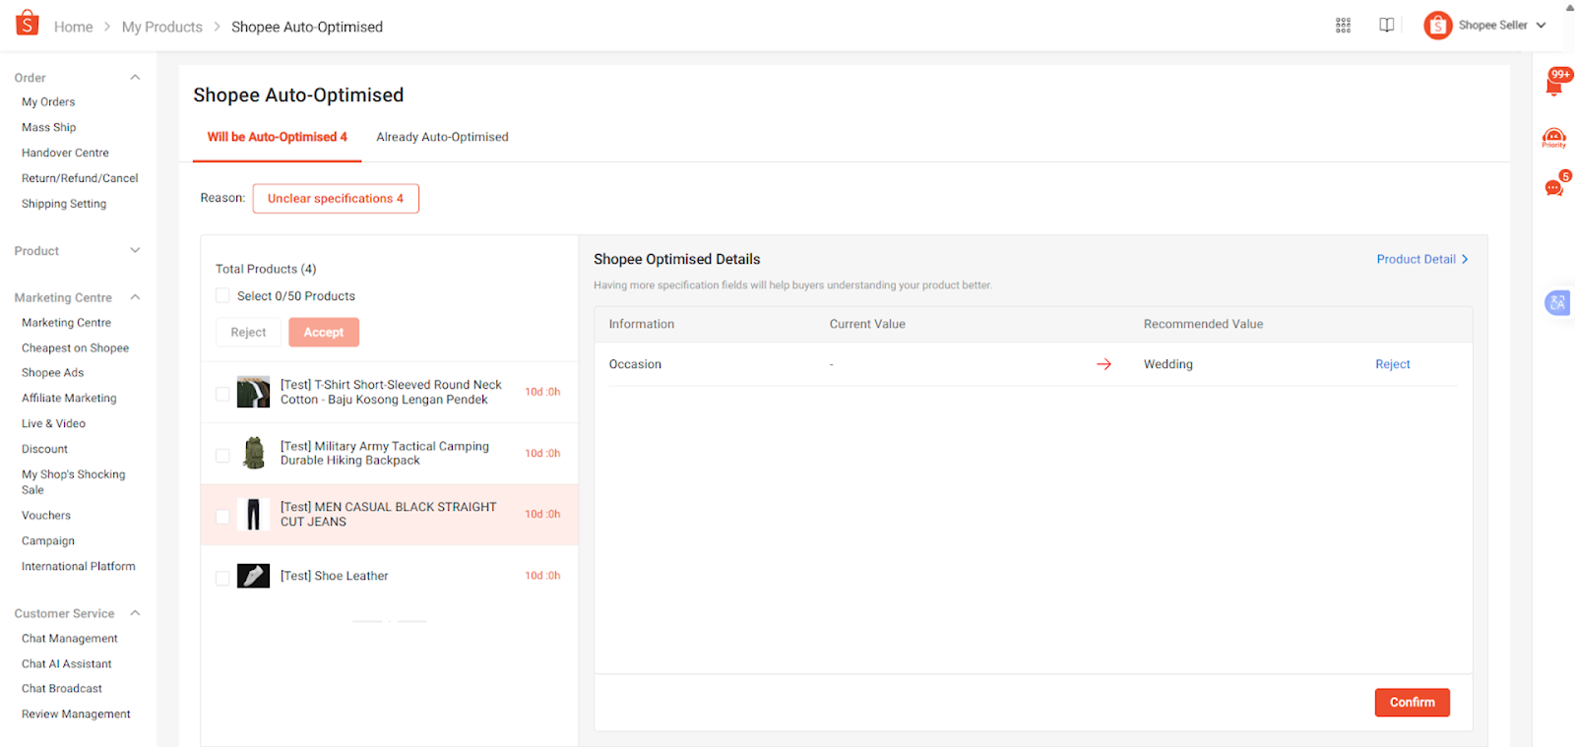Image resolution: width=1575 pixels, height=747 pixels.
Task: Go to Home breadcrumb
Action: click(x=74, y=27)
